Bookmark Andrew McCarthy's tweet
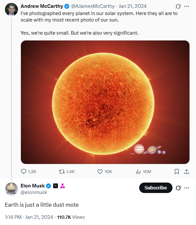 [177, 171]
